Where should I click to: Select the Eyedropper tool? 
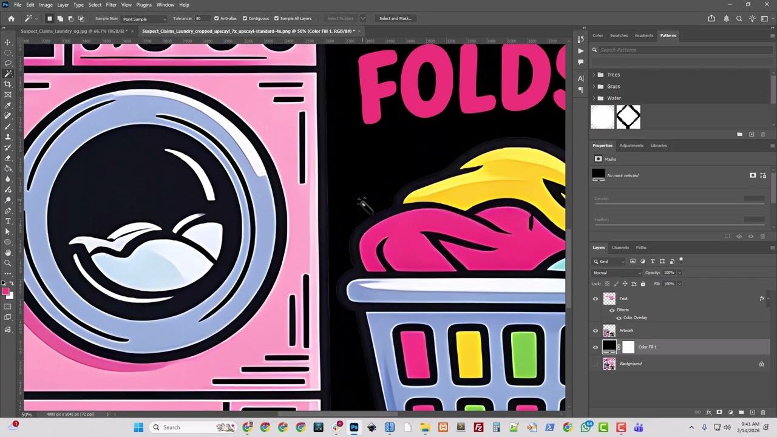click(8, 105)
